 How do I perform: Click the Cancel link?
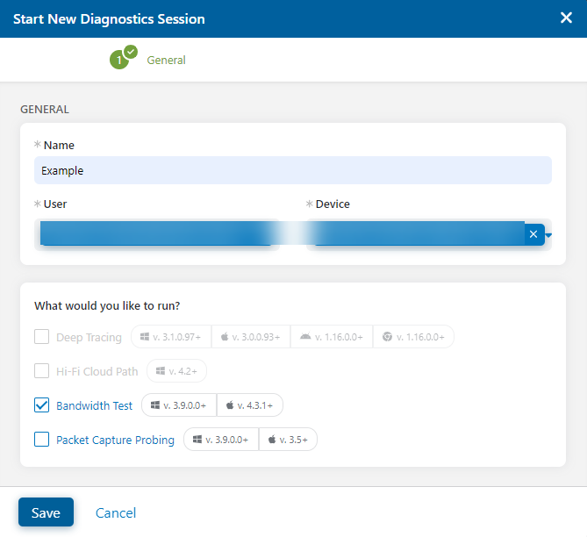coord(116,512)
